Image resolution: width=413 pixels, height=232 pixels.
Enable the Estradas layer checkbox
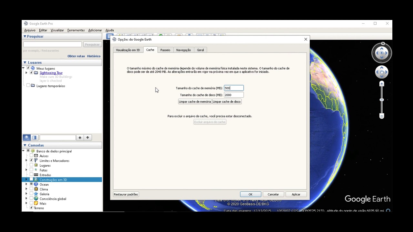[x=31, y=175]
